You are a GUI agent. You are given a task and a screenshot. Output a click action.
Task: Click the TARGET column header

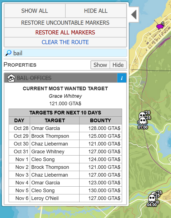[55, 121]
